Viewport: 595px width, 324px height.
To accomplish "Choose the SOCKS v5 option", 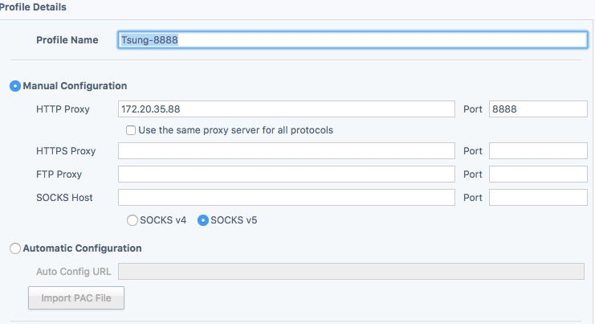I will 203,219.
